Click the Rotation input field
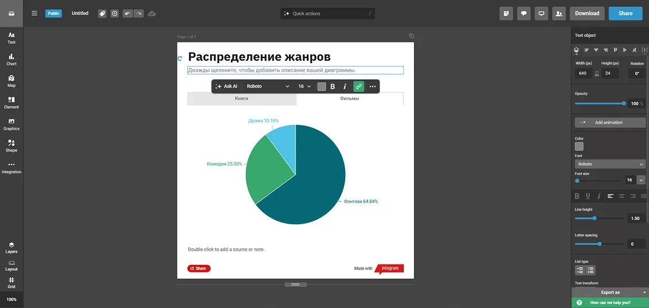Screen dimensions: 649x308 pos(636,73)
